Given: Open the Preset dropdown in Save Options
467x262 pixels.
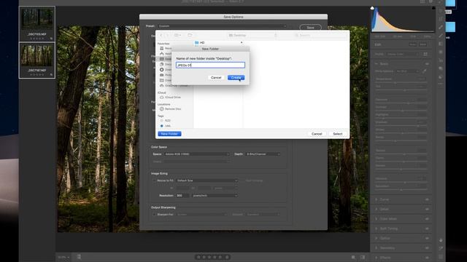Looking at the screenshot, I should tap(222, 26).
